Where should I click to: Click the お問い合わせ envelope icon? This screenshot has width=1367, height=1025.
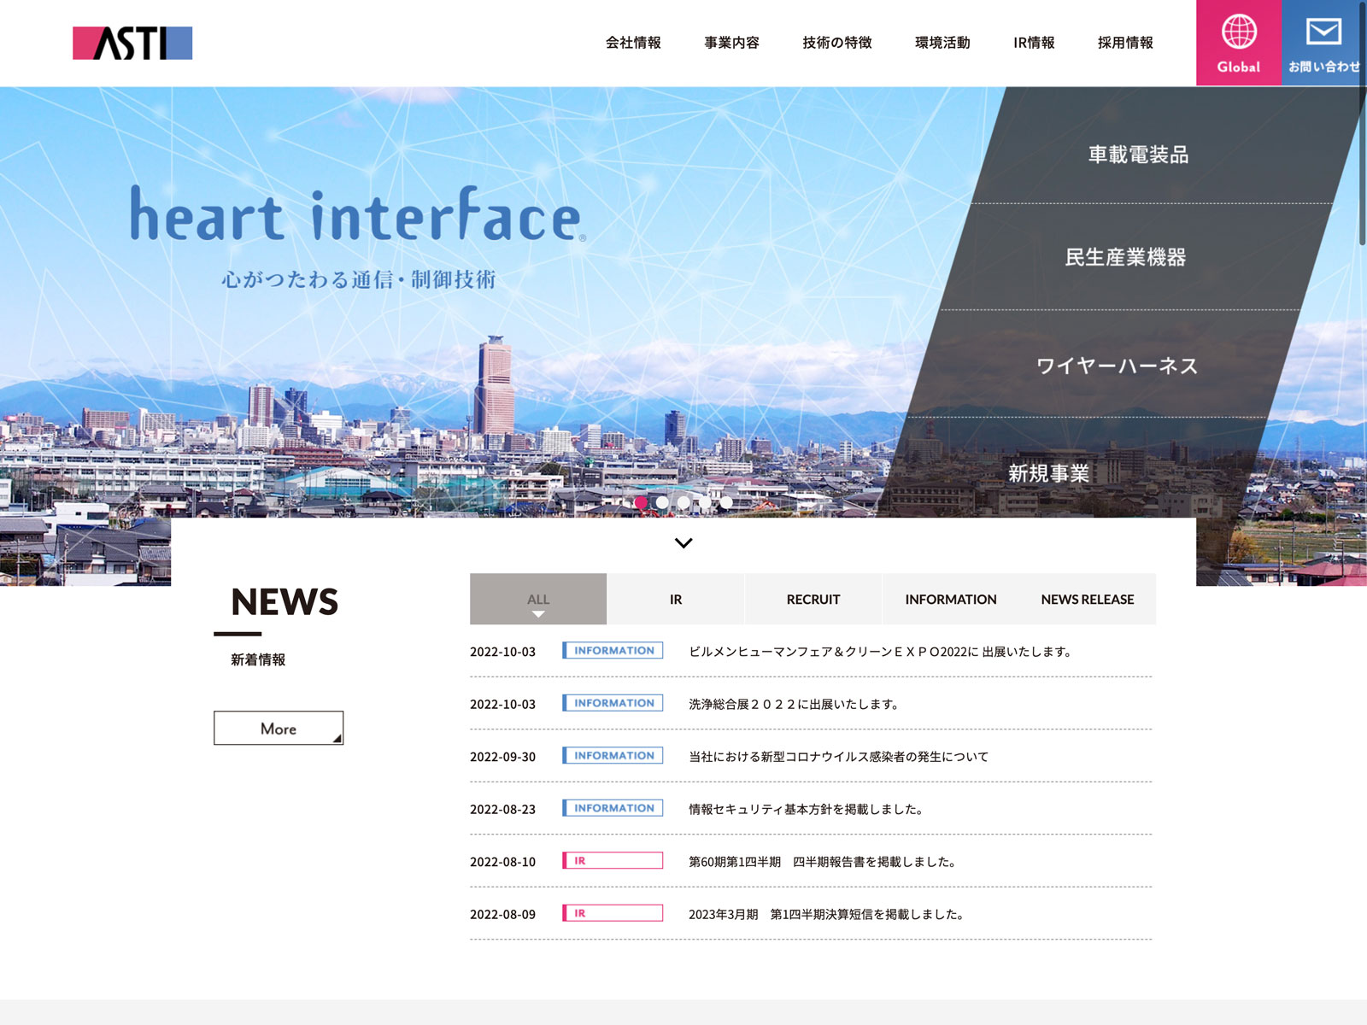tap(1323, 32)
